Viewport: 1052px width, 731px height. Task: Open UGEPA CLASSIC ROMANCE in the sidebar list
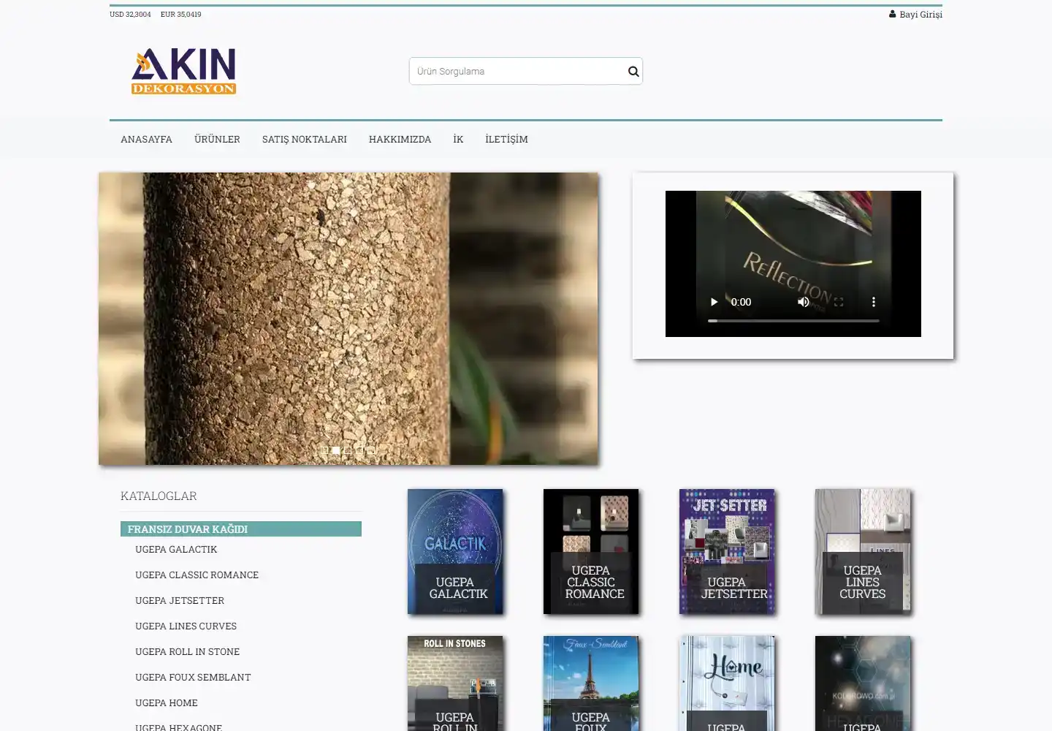click(197, 575)
